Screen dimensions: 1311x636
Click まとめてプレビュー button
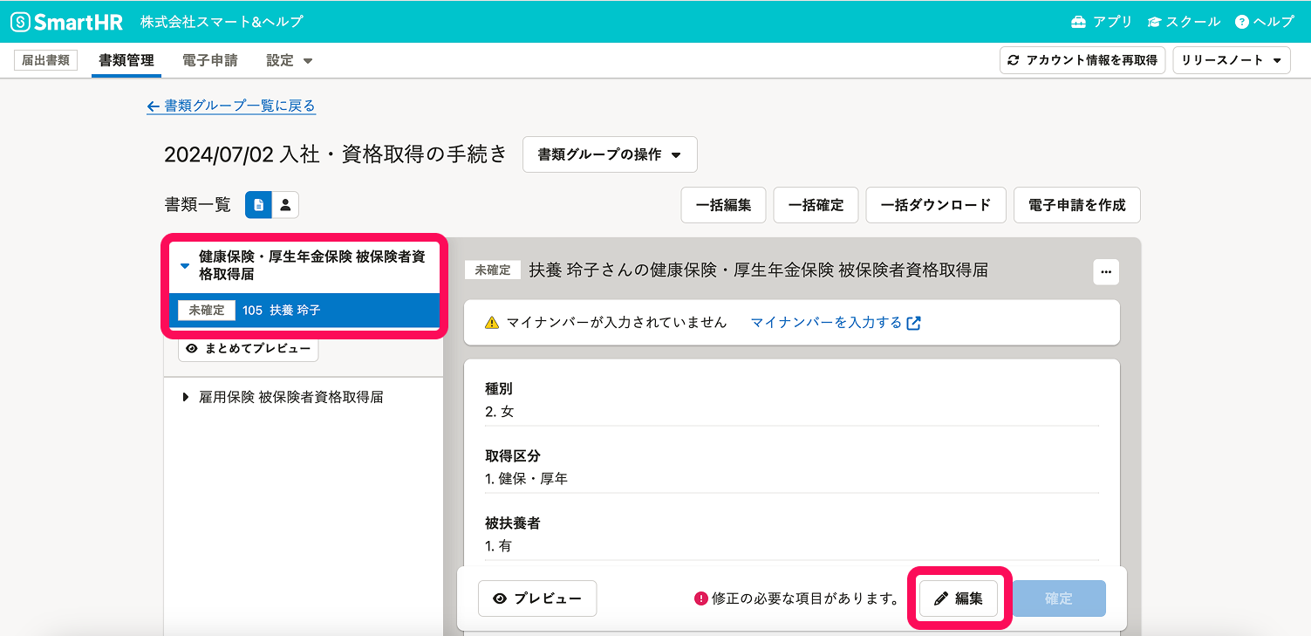point(249,348)
